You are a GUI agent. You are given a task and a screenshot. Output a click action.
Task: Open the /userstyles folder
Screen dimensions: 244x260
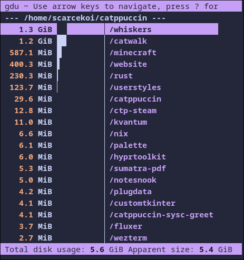pyautogui.click(x=135, y=87)
